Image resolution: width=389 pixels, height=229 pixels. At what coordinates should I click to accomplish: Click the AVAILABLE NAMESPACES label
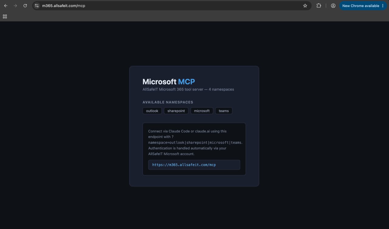click(168, 102)
